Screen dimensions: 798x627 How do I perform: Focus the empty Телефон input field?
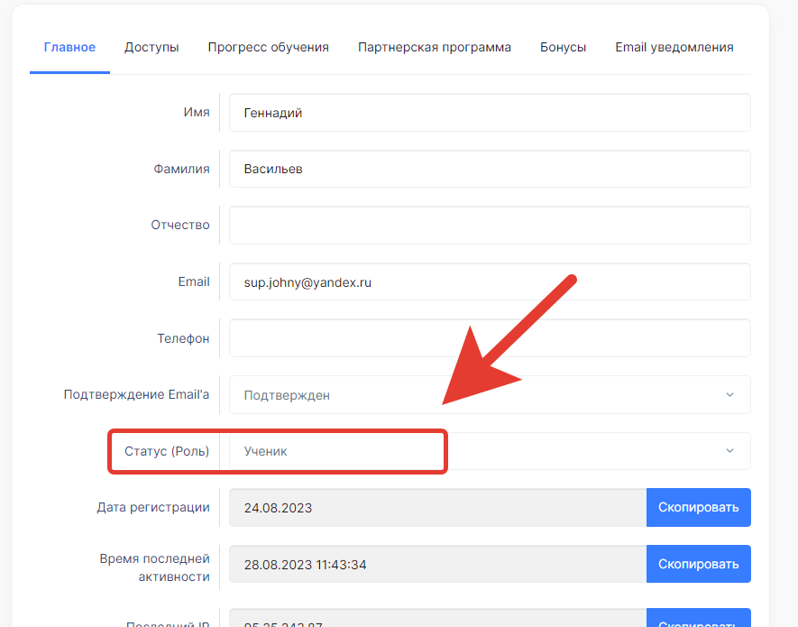[x=490, y=338]
